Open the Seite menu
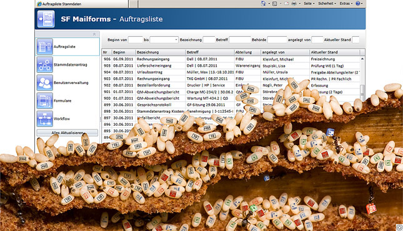This screenshot has height=231, width=403. pyautogui.click(x=309, y=4)
